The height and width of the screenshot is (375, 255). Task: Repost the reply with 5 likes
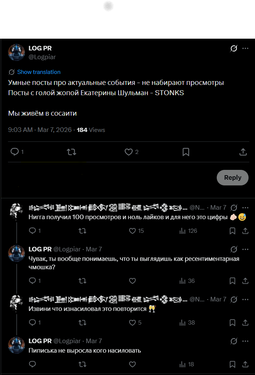pyautogui.click(x=82, y=323)
